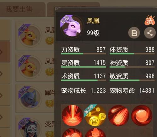Select bottom-left flame cloud skill icon
This screenshot has width=157, height=137.
(x=73, y=133)
